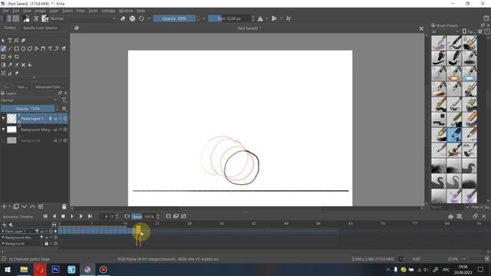Select the Crop tool in toolbox

click(17, 57)
